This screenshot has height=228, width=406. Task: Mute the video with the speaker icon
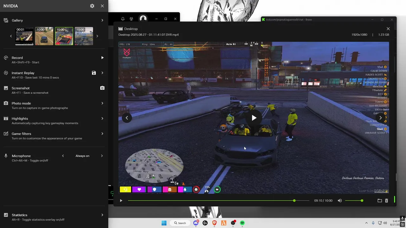click(x=340, y=200)
